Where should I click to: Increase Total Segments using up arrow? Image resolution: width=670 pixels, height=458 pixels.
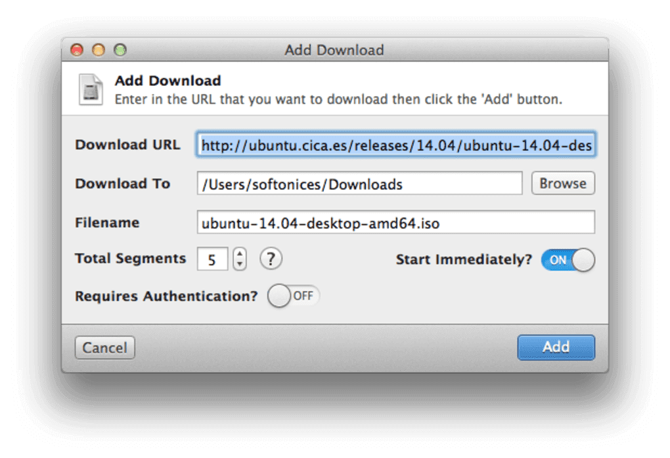[x=239, y=254]
